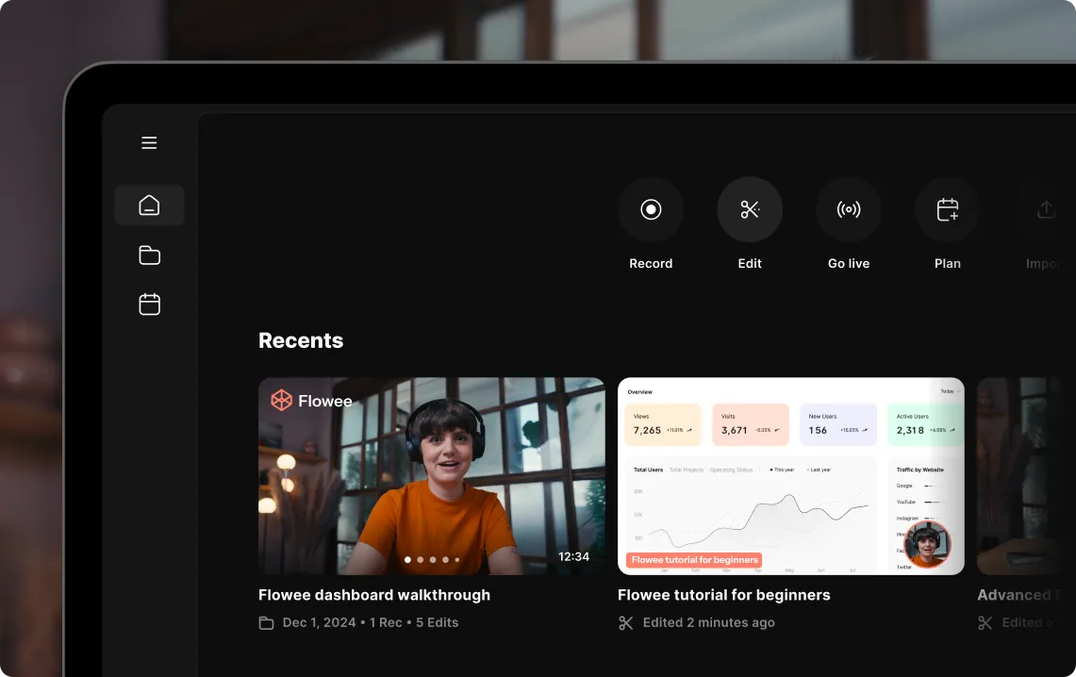This screenshot has height=677, width=1076.
Task: Click the 12:34 duration on the walkthrough thumbnail
Action: pos(573,556)
